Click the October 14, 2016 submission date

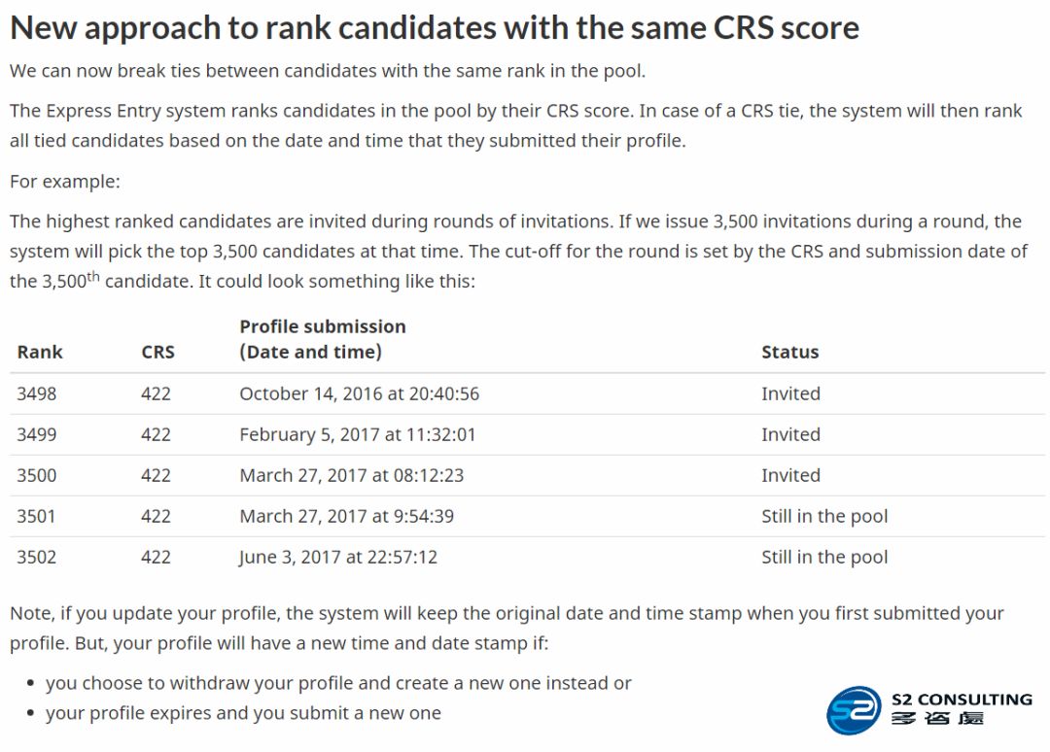pyautogui.click(x=360, y=393)
